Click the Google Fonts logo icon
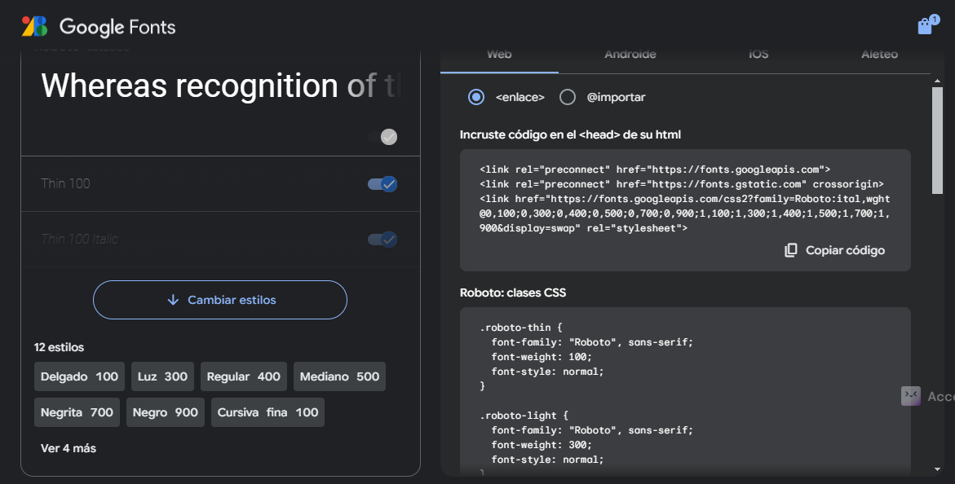Image resolution: width=955 pixels, height=484 pixels. pos(34,27)
